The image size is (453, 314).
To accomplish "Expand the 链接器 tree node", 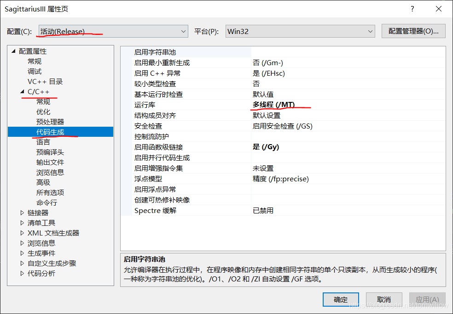I will 22,213.
